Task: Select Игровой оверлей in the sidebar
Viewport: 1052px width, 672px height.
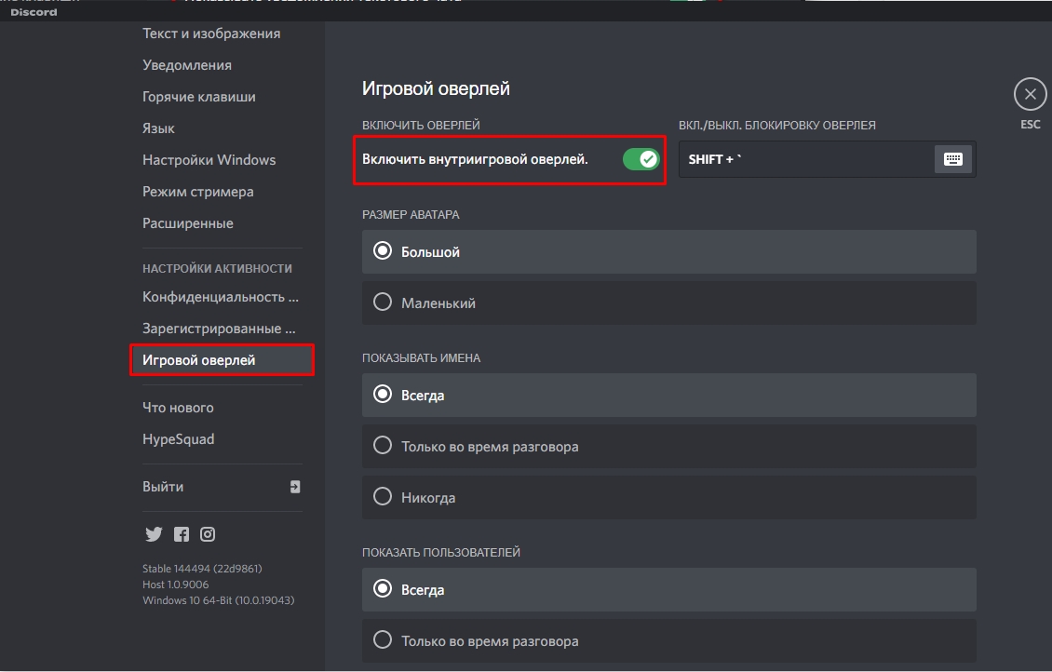Action: [x=223, y=359]
